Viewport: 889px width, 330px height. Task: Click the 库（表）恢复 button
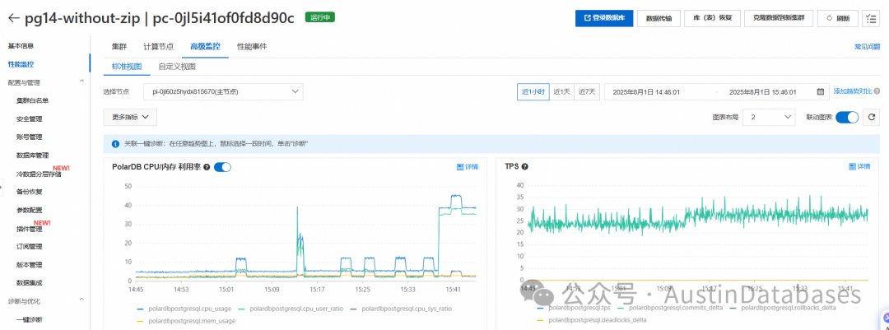[x=712, y=18]
